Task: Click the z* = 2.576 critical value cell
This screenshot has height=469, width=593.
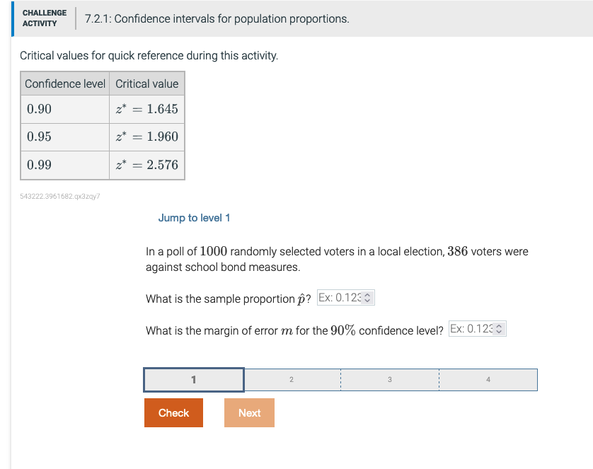Action: coord(147,165)
